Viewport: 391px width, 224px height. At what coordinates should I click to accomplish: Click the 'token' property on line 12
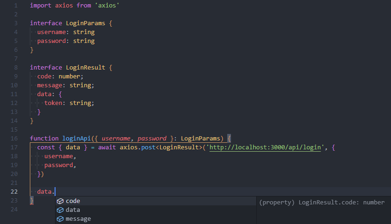click(53, 103)
